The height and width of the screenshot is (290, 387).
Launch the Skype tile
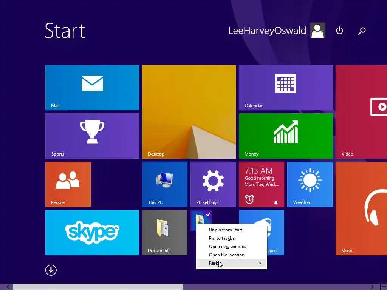tap(92, 233)
